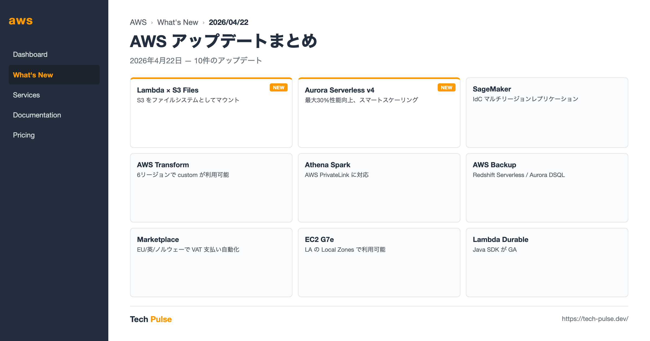Click NEW badge on Aurora Serverless v4

447,87
